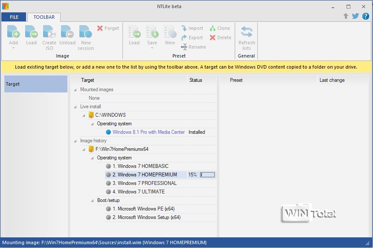Screen dimensions: 373x248
Task: Collapse the Live install group
Action: coord(76,107)
